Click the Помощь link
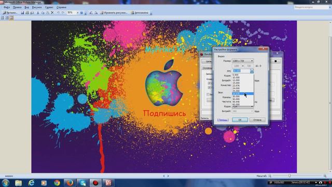 pos(223,120)
